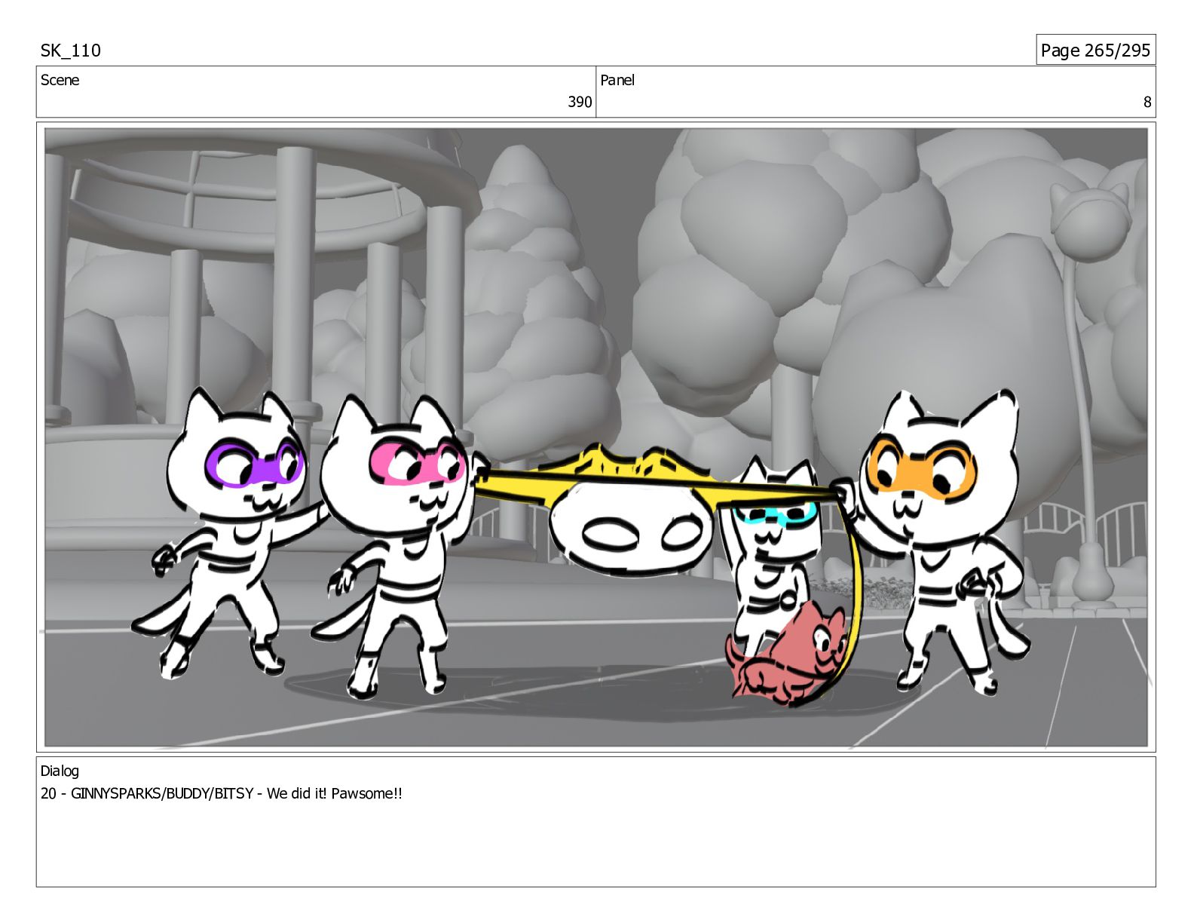Click the storyboard panel image
This screenshot has width=1194, height=923.
tap(596, 437)
